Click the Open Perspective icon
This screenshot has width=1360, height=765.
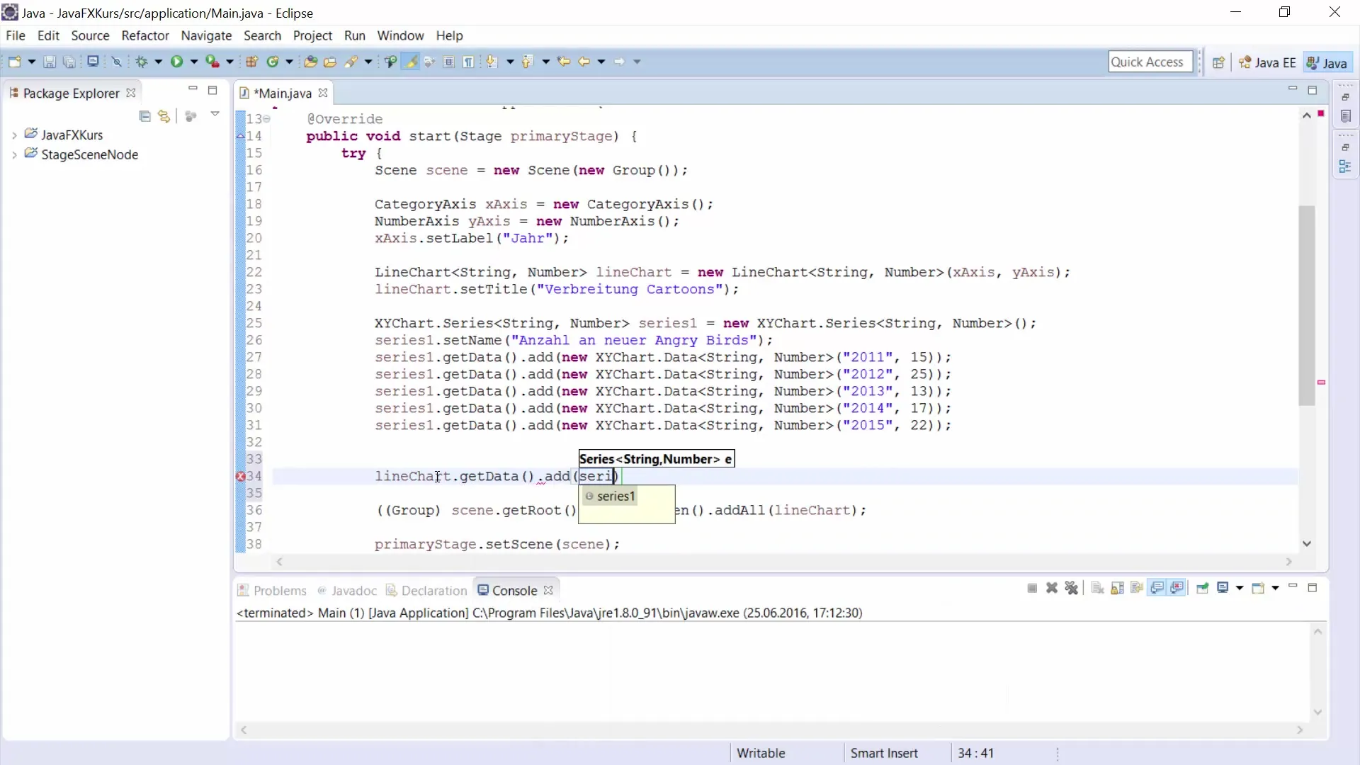(1218, 62)
